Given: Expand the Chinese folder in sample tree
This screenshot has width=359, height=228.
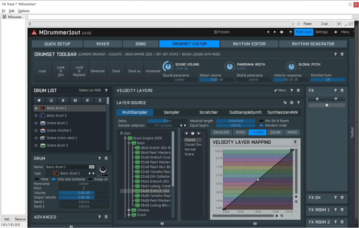Looking at the screenshot, I should [129, 210].
